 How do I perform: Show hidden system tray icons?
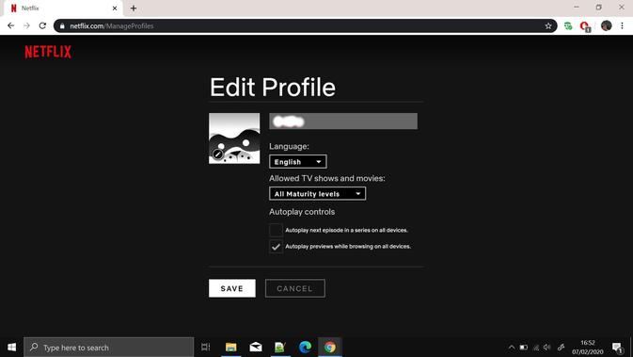[512, 348]
